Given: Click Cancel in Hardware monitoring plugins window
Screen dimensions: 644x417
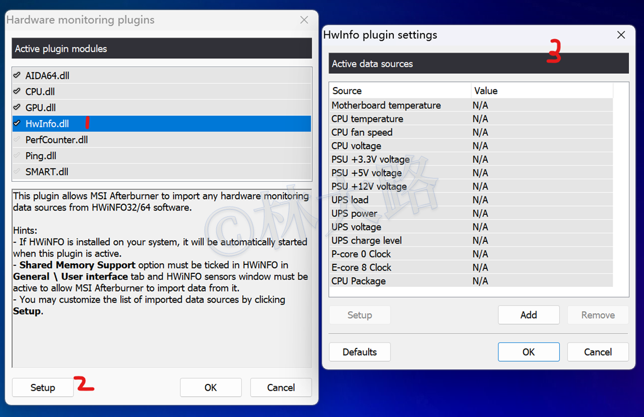Looking at the screenshot, I should coord(281,387).
